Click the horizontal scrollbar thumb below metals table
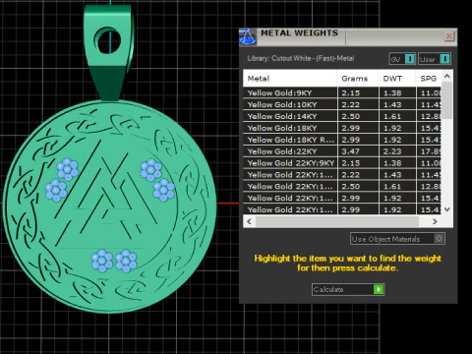 click(x=337, y=221)
